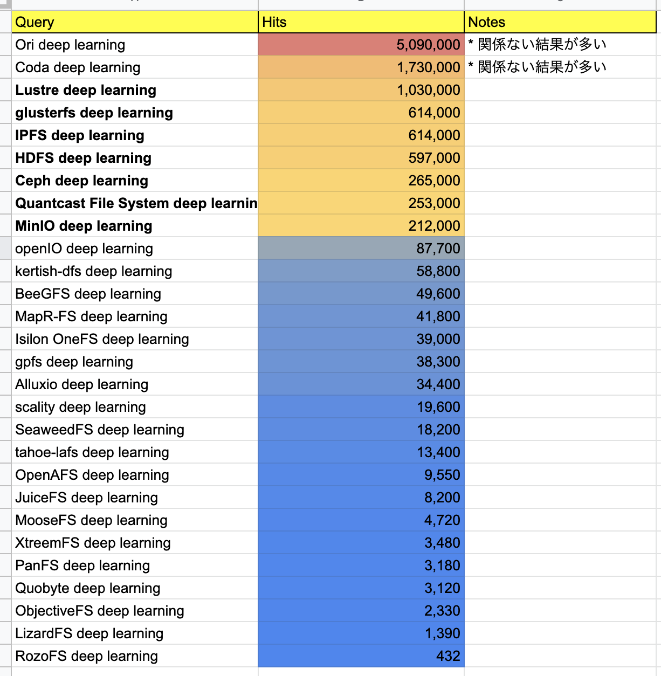Select the 'Quantcast File System deep learning' cell
Image resolution: width=661 pixels, height=676 pixels.
pos(135,203)
